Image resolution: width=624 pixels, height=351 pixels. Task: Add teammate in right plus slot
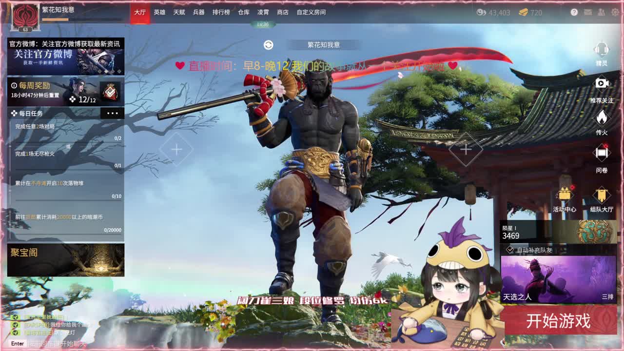point(466,149)
